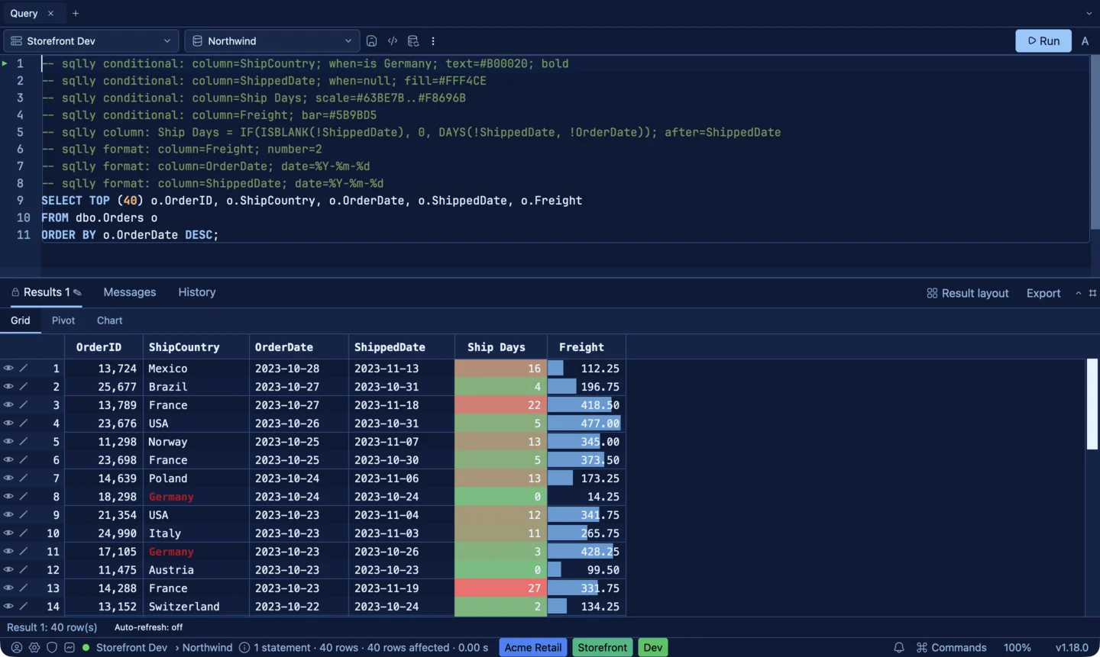Open settings gear in status bar
This screenshot has width=1100, height=657.
tap(34, 647)
